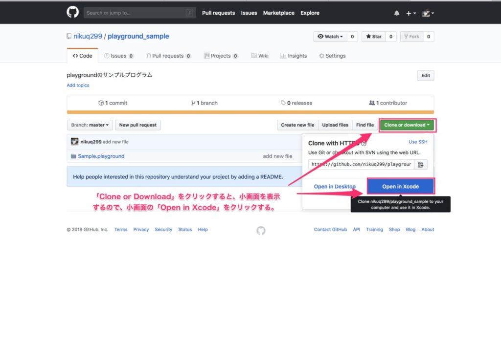Select the Code tab

82,56
